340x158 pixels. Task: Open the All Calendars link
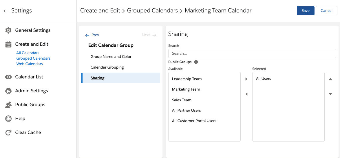coord(28,53)
